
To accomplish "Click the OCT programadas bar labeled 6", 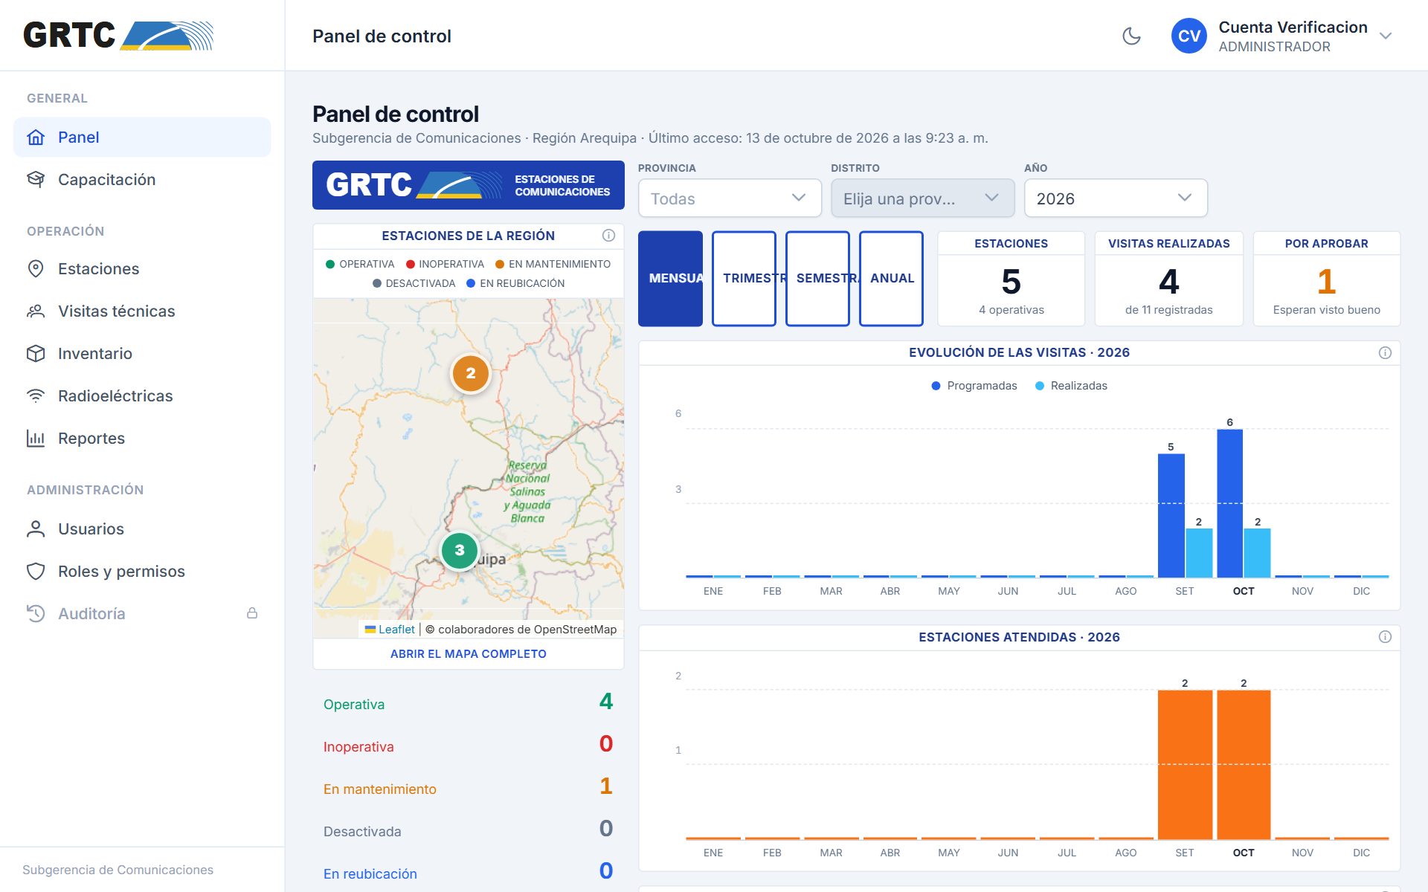I will pyautogui.click(x=1229, y=503).
